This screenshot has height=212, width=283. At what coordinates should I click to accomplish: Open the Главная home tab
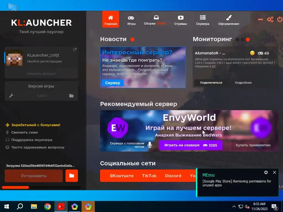point(111,20)
